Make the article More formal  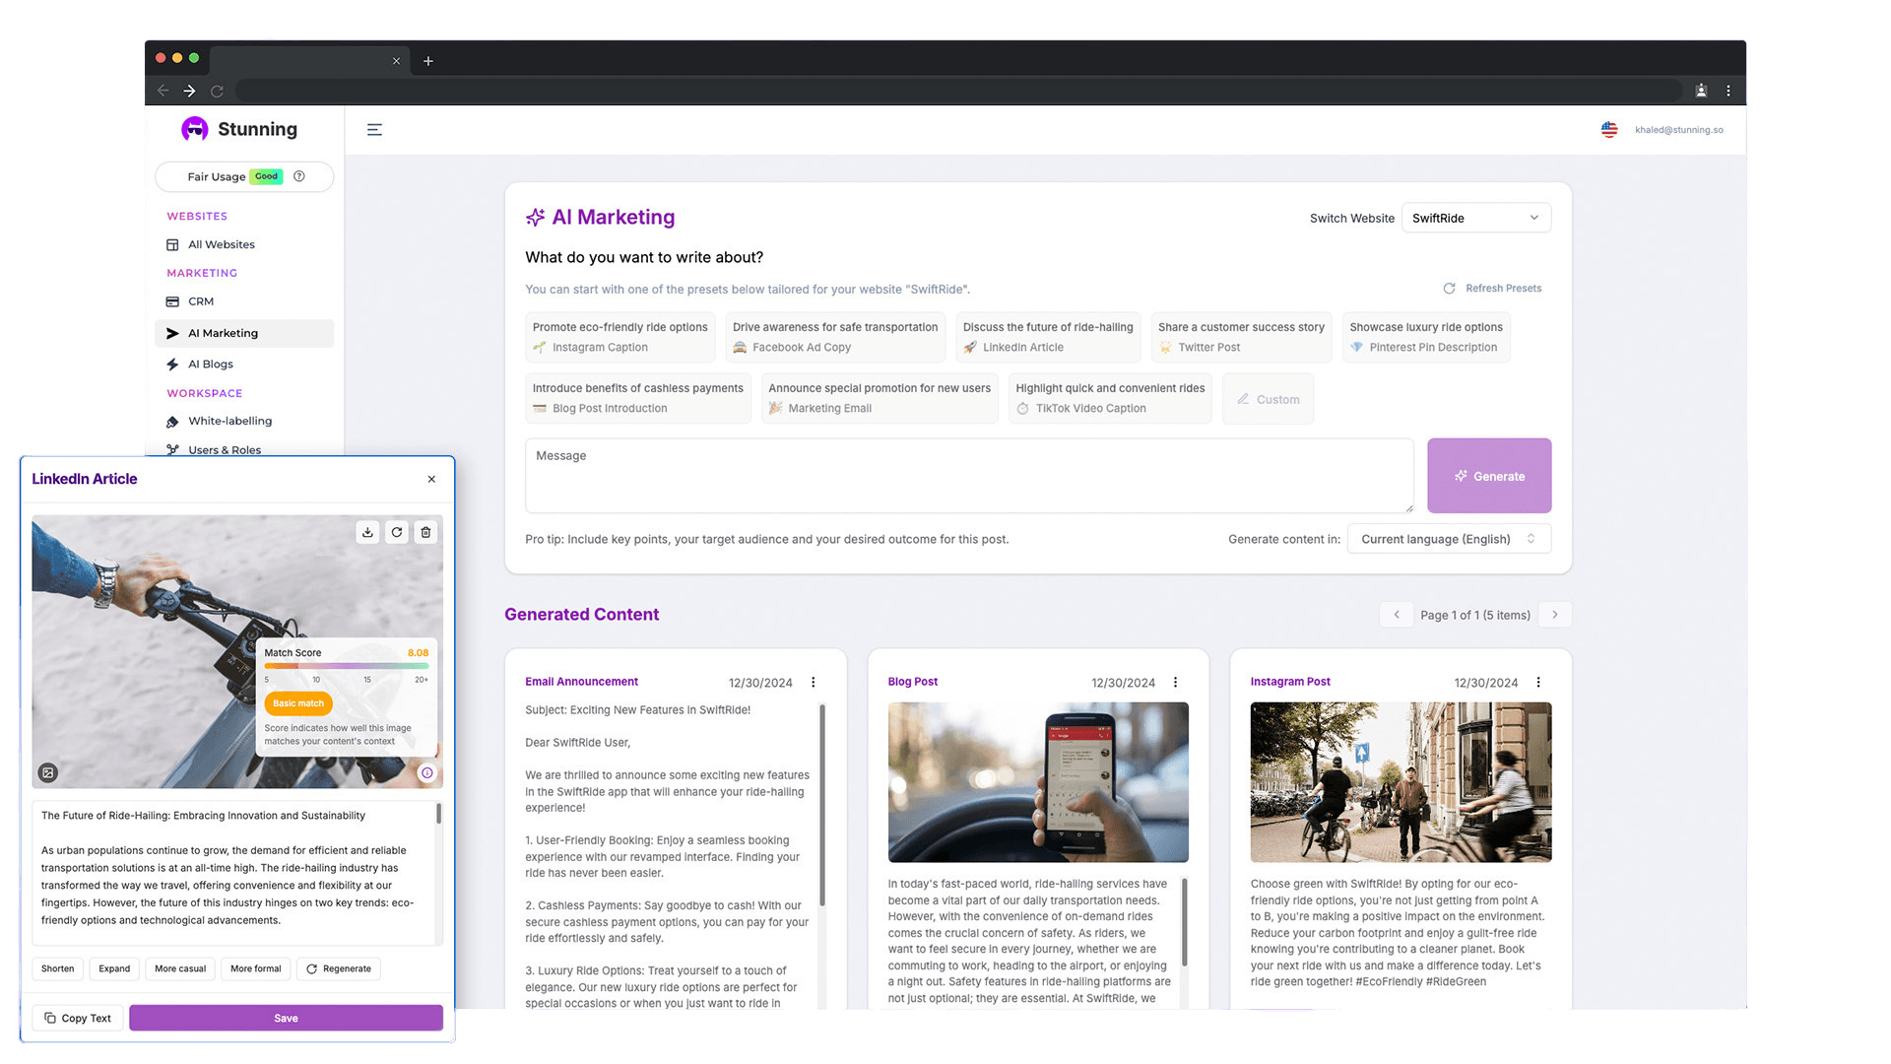[x=256, y=969]
